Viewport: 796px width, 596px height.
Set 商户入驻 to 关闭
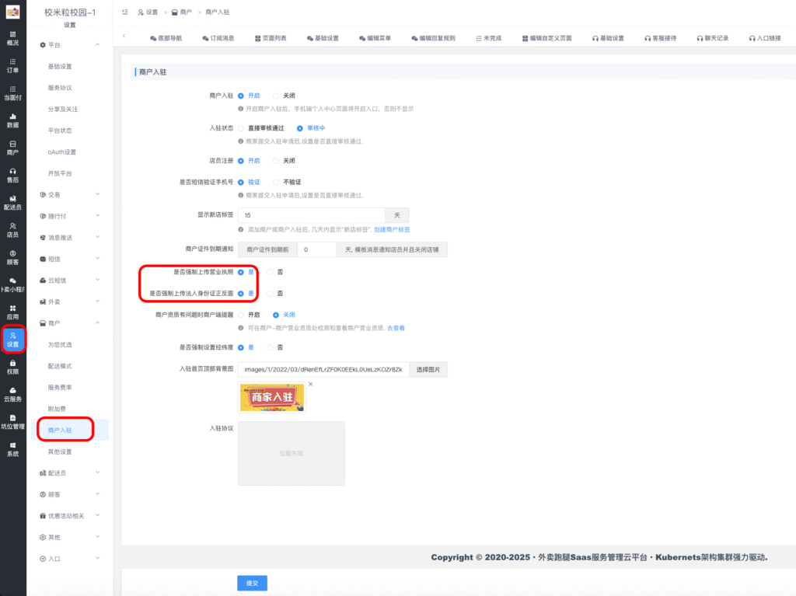pyautogui.click(x=276, y=96)
